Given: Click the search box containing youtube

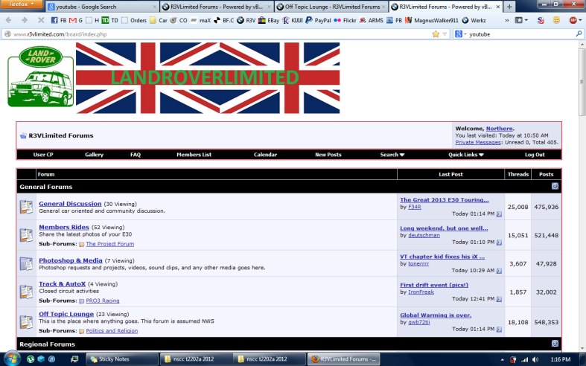Looking at the screenshot, I should (x=520, y=34).
